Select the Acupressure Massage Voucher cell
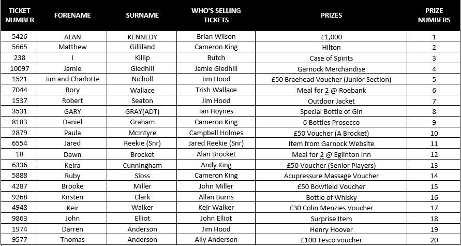461x246 pixels. 331,176
